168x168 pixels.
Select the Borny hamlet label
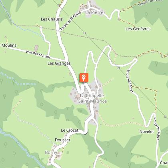coord(51,152)
